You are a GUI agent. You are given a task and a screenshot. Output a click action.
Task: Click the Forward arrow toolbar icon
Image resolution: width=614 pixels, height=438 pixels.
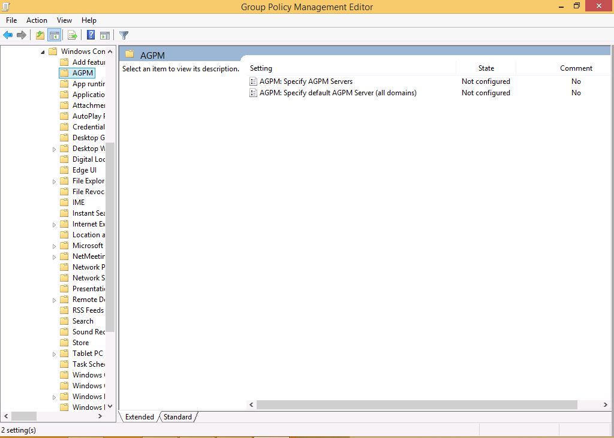22,35
